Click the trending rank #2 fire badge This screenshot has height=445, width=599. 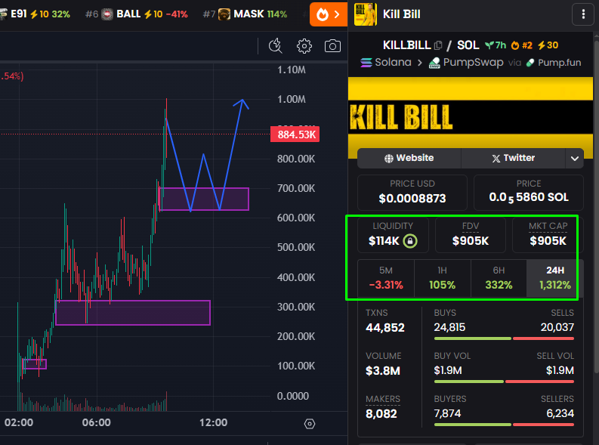(521, 45)
